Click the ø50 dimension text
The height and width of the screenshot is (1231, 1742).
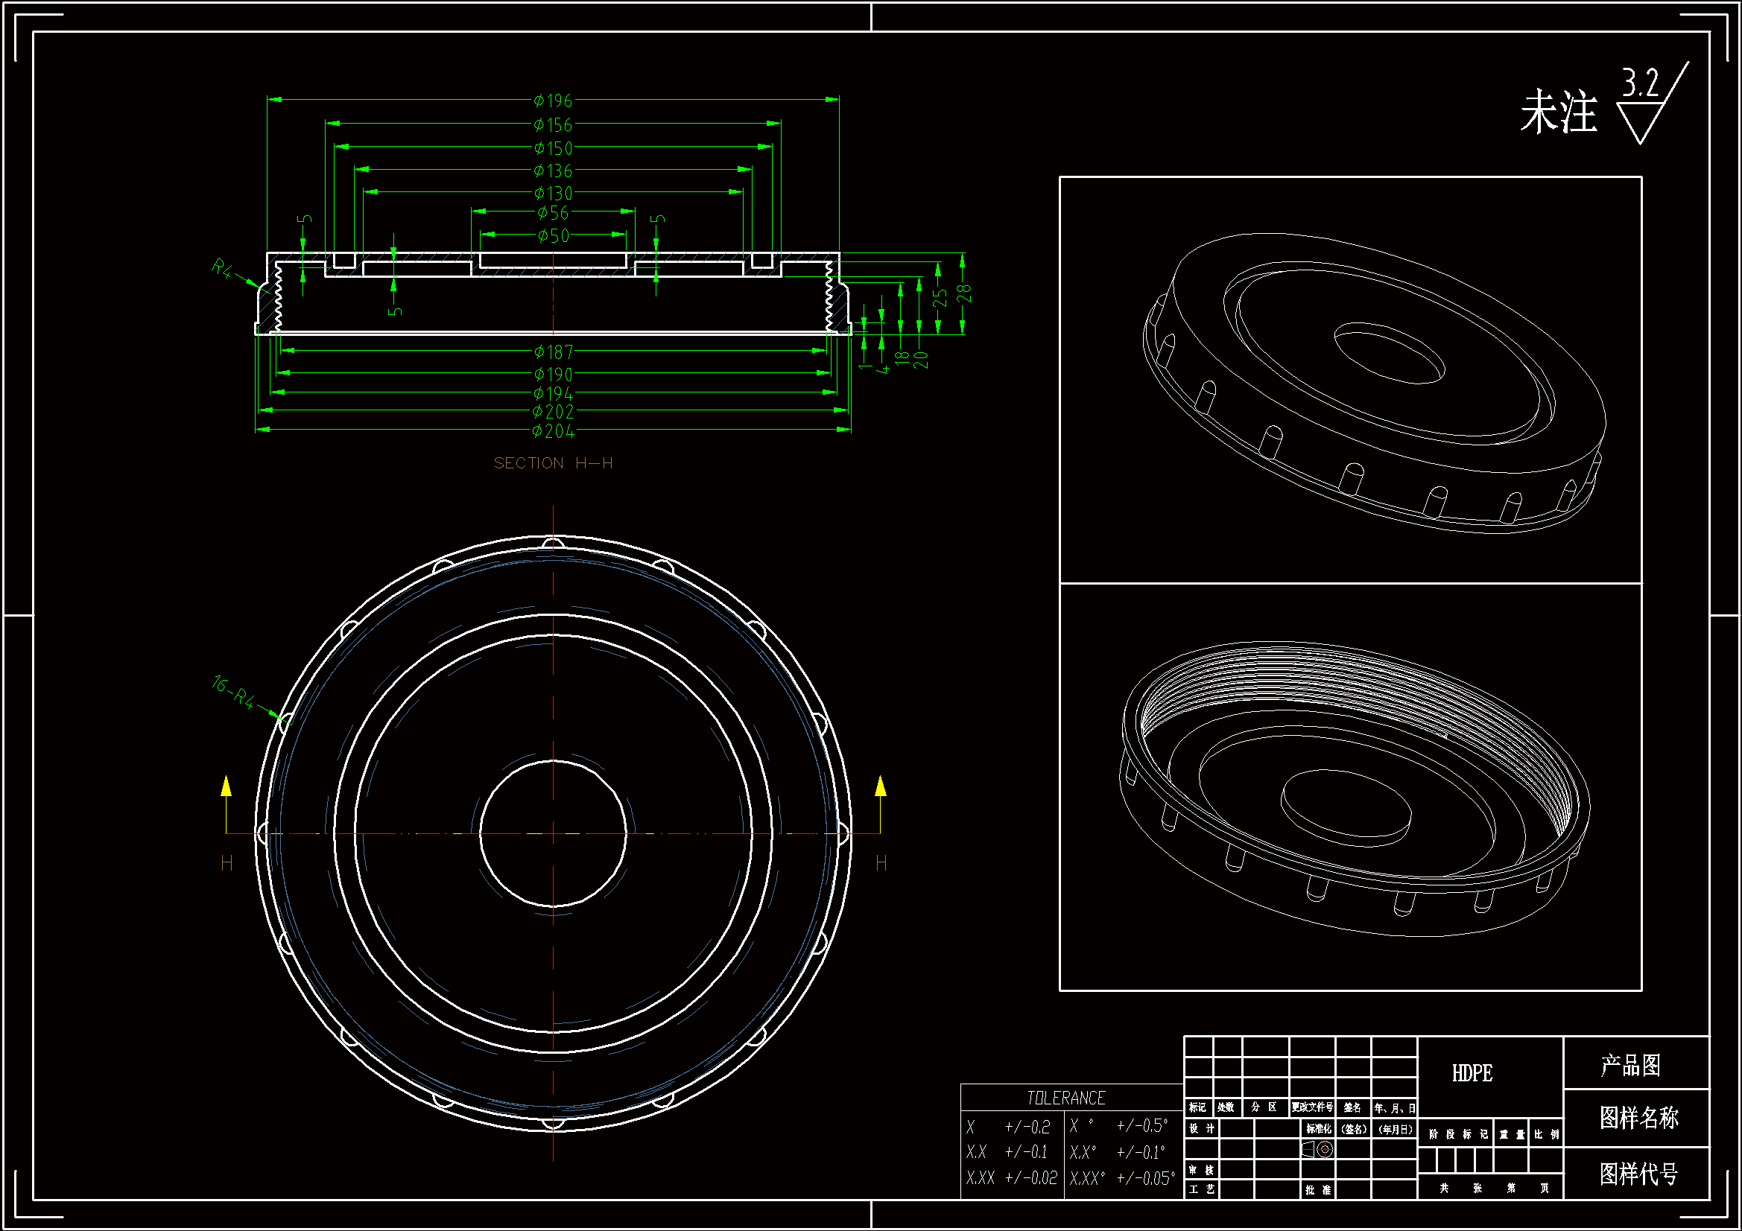[x=553, y=236]
